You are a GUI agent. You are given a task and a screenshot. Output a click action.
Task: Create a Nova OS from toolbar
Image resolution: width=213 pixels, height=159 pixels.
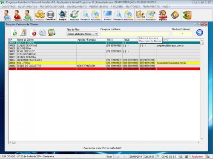click(x=75, y=15)
